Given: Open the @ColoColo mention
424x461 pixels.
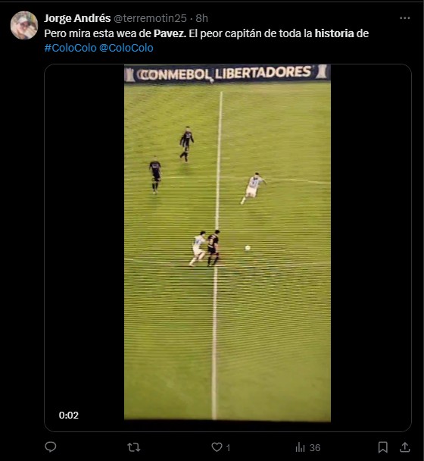Looking at the screenshot, I should pyautogui.click(x=126, y=48).
